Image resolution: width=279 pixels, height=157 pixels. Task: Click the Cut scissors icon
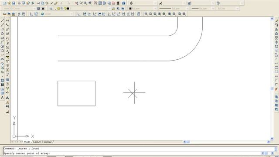click(38, 3)
